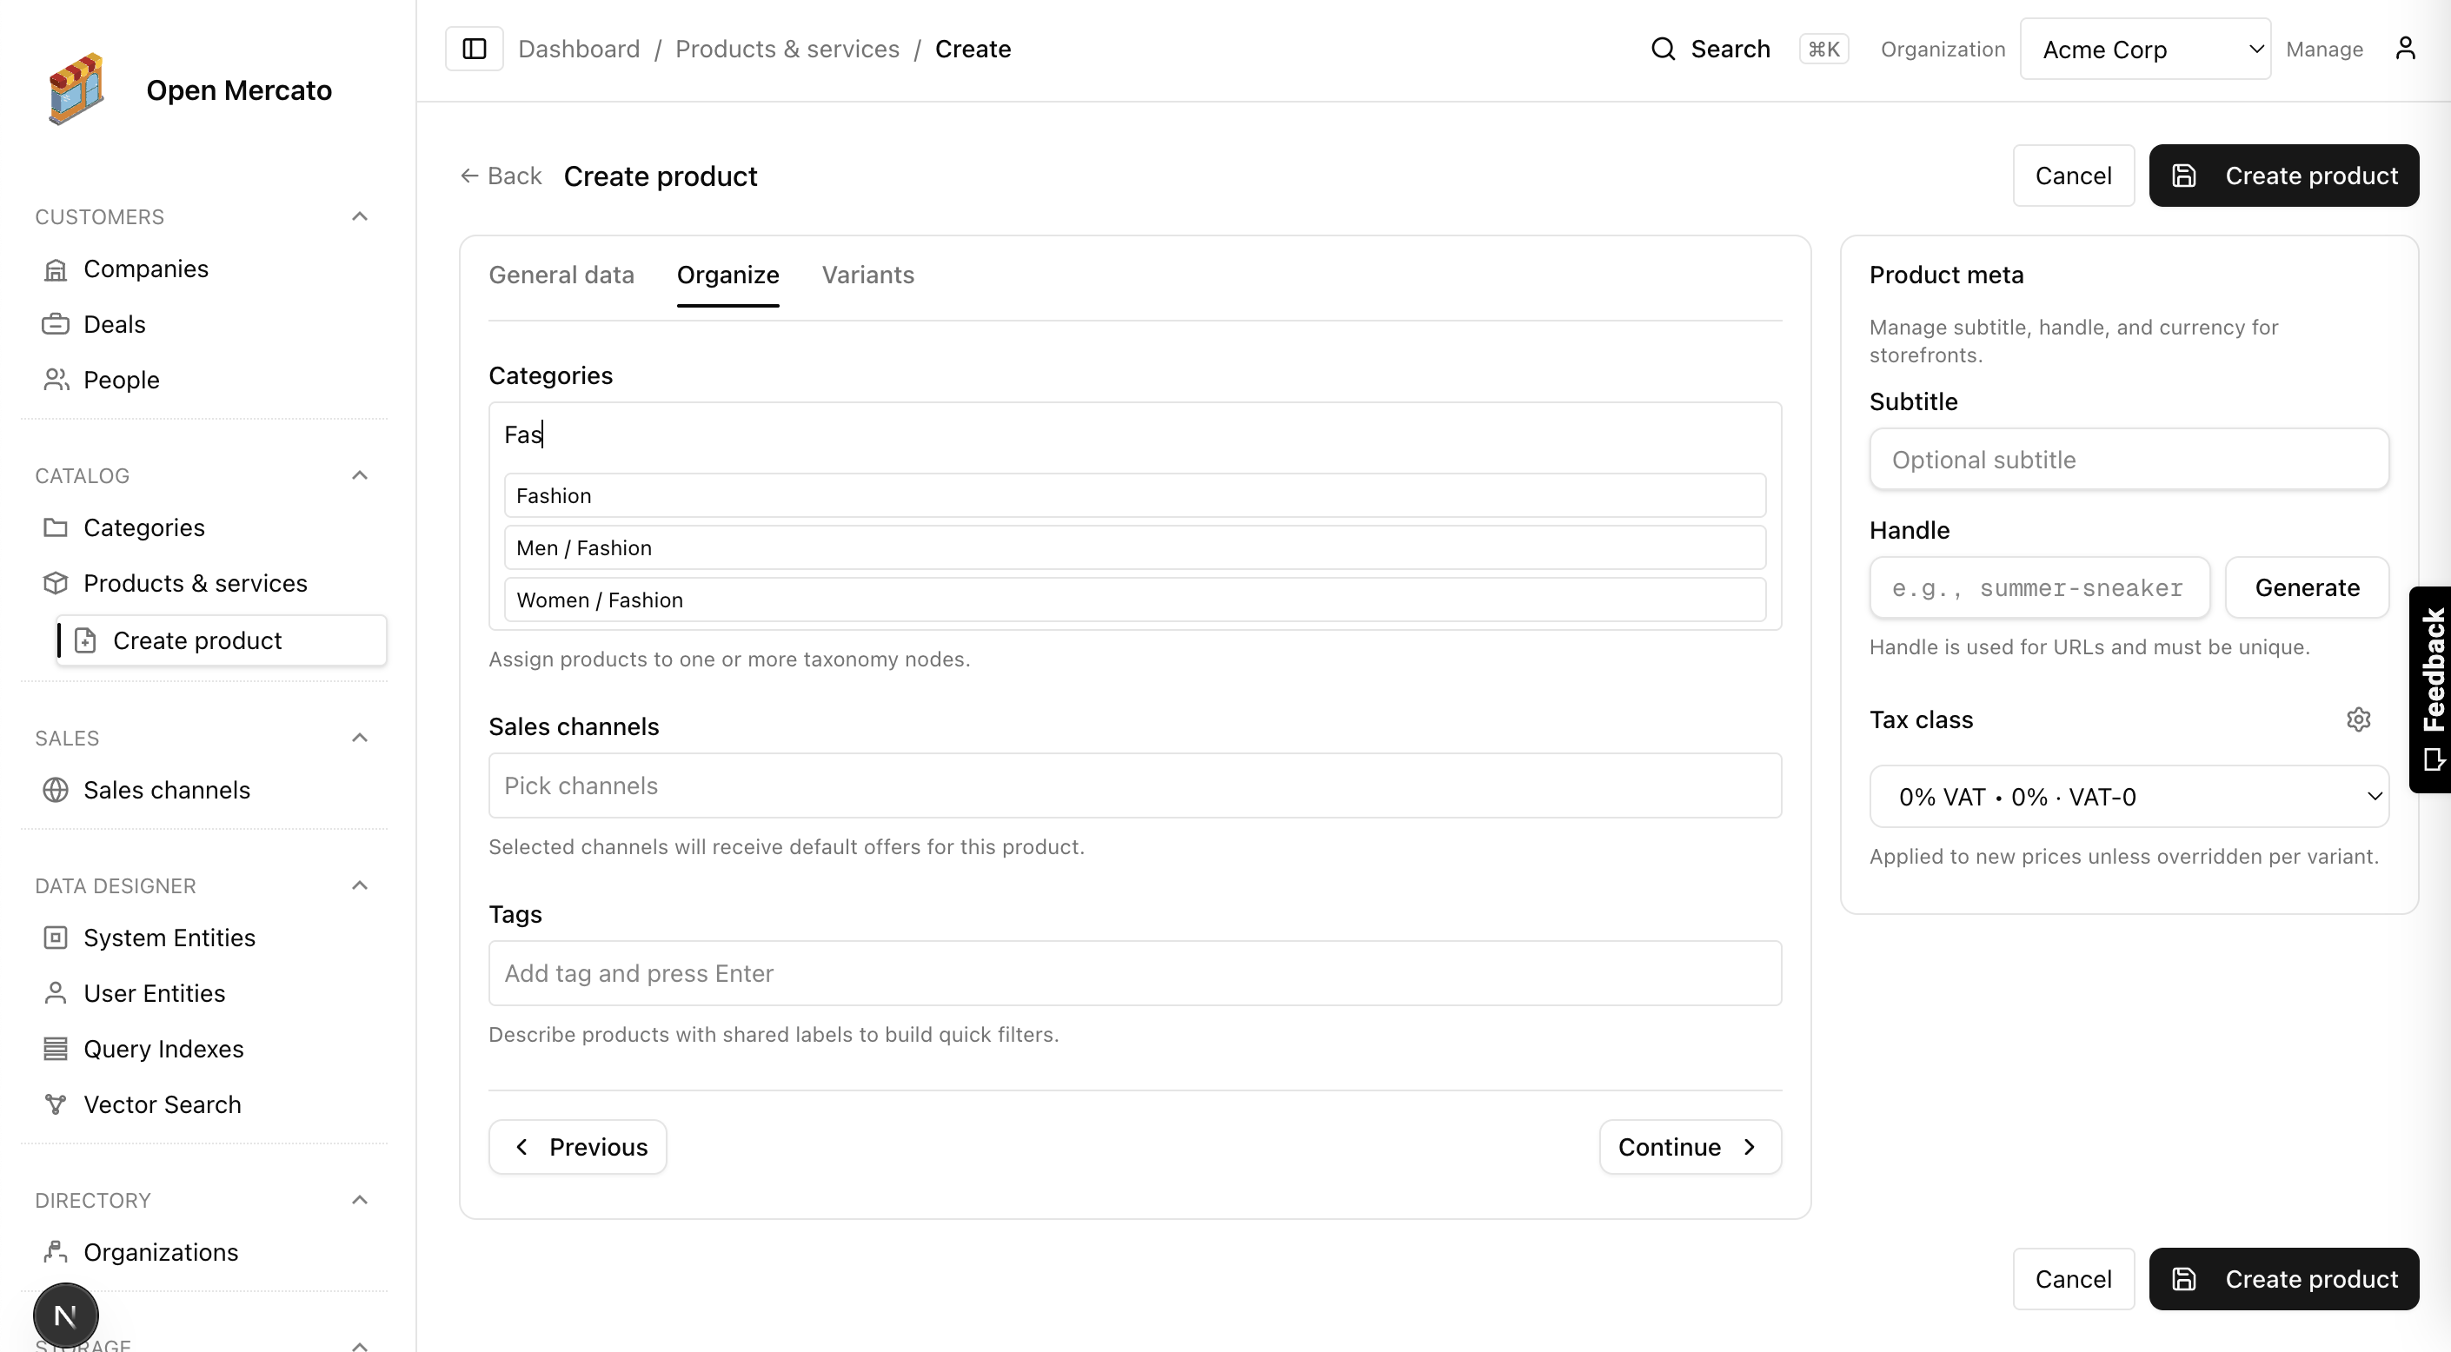
Task: Open the Tax class dropdown
Action: pyautogui.click(x=2129, y=797)
